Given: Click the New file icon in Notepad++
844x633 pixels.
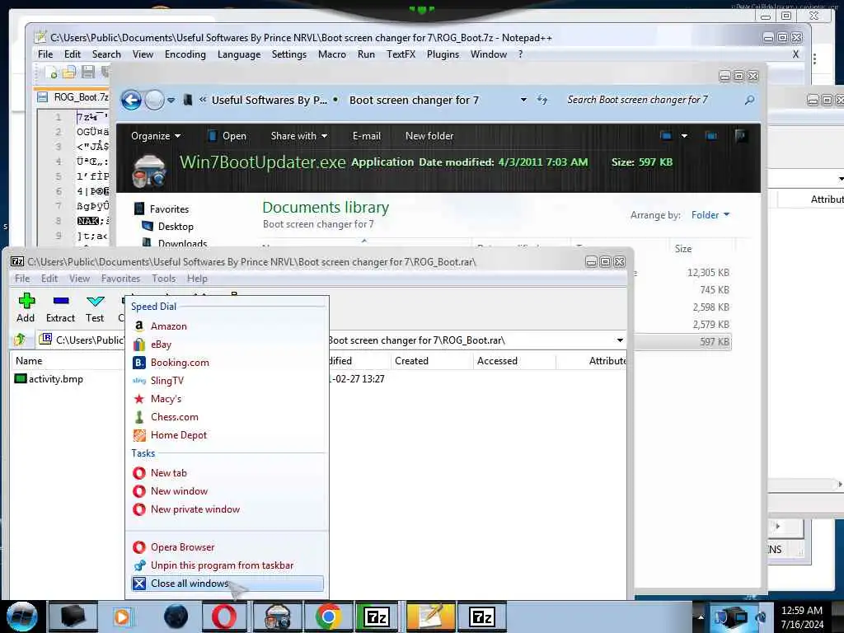Looking at the screenshot, I should coord(52,73).
